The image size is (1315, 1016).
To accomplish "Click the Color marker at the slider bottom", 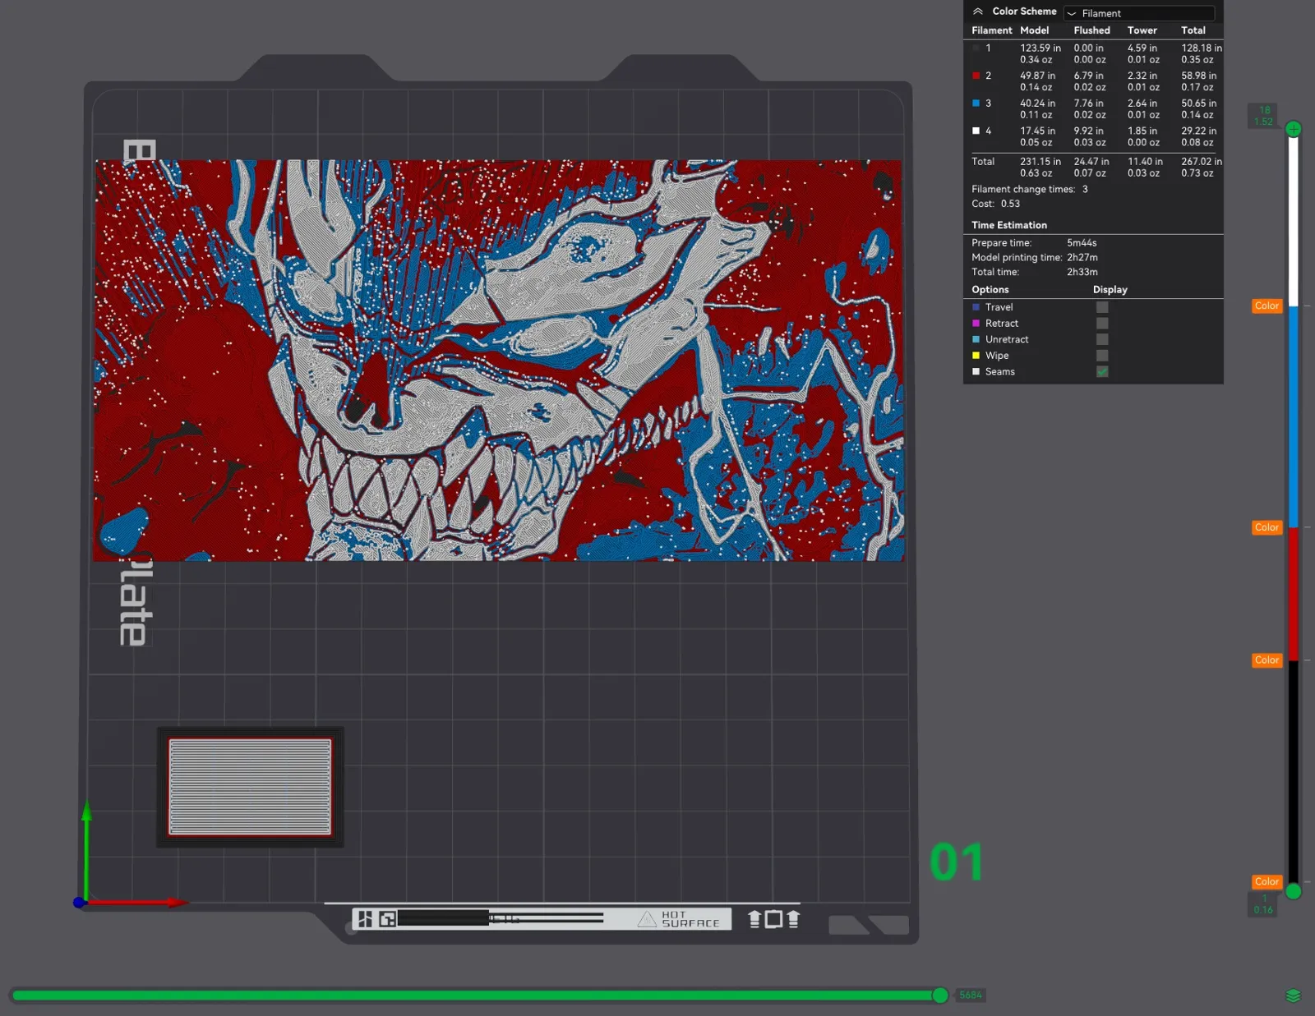I will pyautogui.click(x=1267, y=882).
